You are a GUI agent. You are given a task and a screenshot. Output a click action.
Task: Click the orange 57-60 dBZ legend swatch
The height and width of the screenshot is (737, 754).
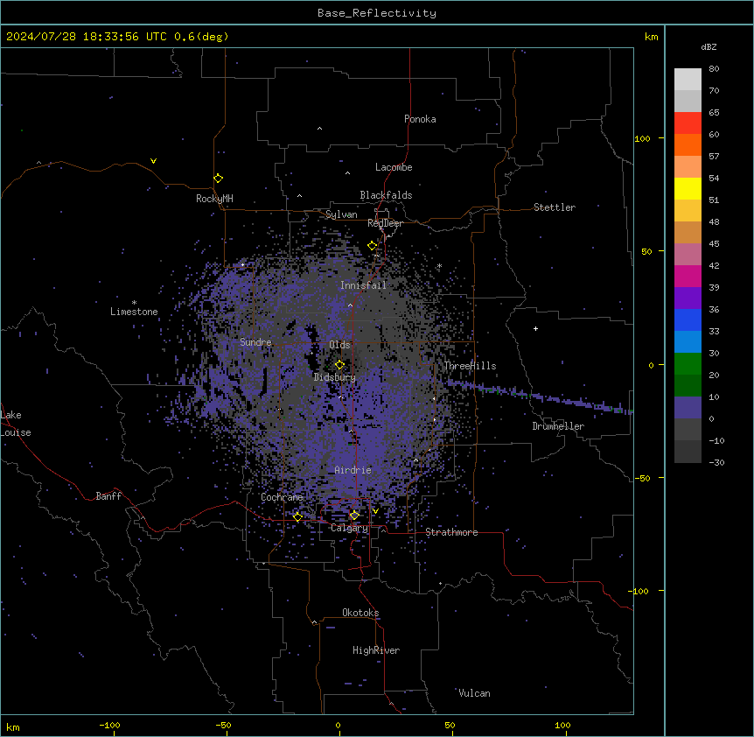click(688, 144)
